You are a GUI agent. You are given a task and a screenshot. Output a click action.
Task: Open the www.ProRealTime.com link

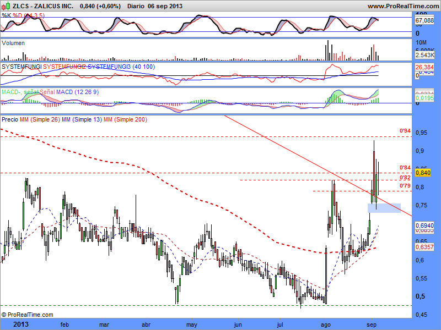click(403, 6)
